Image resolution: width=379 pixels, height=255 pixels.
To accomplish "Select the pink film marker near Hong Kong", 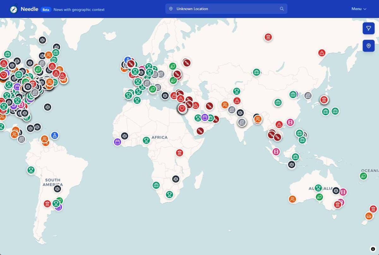I will [290, 122].
